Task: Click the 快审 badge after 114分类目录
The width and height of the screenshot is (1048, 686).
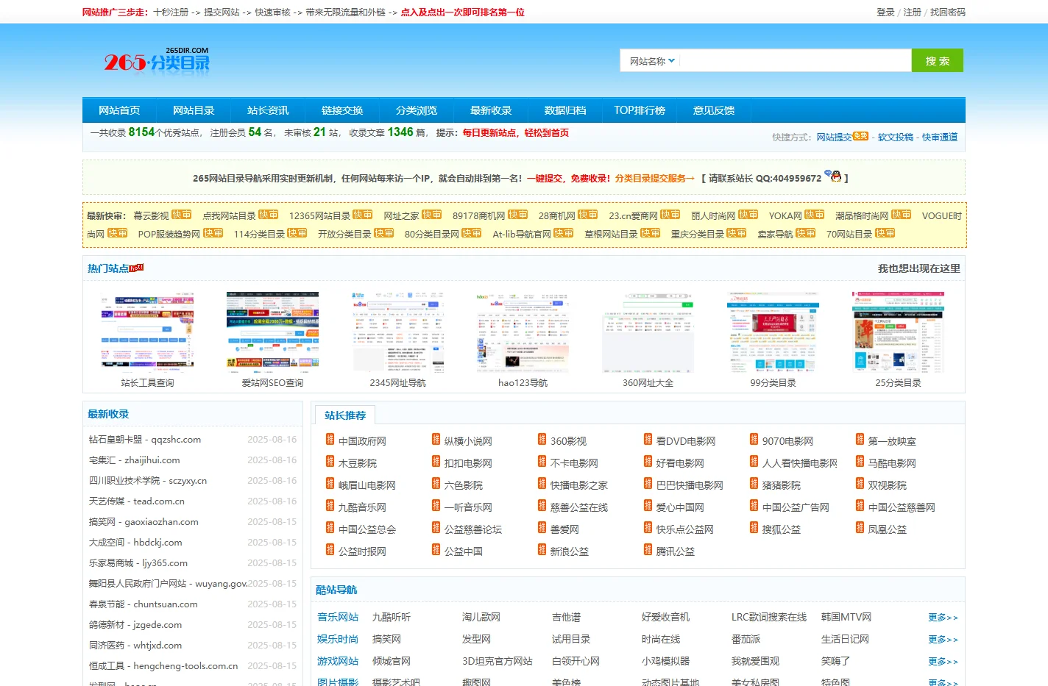Action: [x=297, y=233]
